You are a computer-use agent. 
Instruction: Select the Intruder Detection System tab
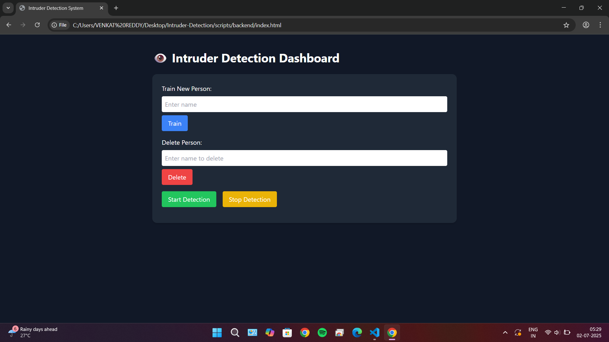56,8
